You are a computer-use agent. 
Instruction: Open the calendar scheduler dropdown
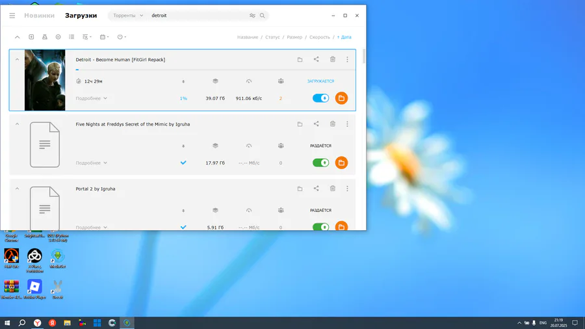pyautogui.click(x=104, y=37)
